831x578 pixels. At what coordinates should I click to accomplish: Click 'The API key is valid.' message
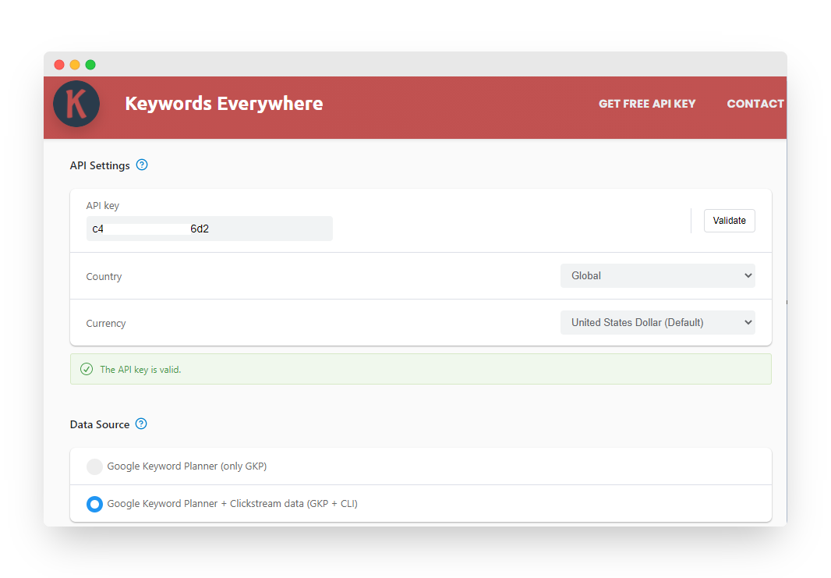pos(140,370)
